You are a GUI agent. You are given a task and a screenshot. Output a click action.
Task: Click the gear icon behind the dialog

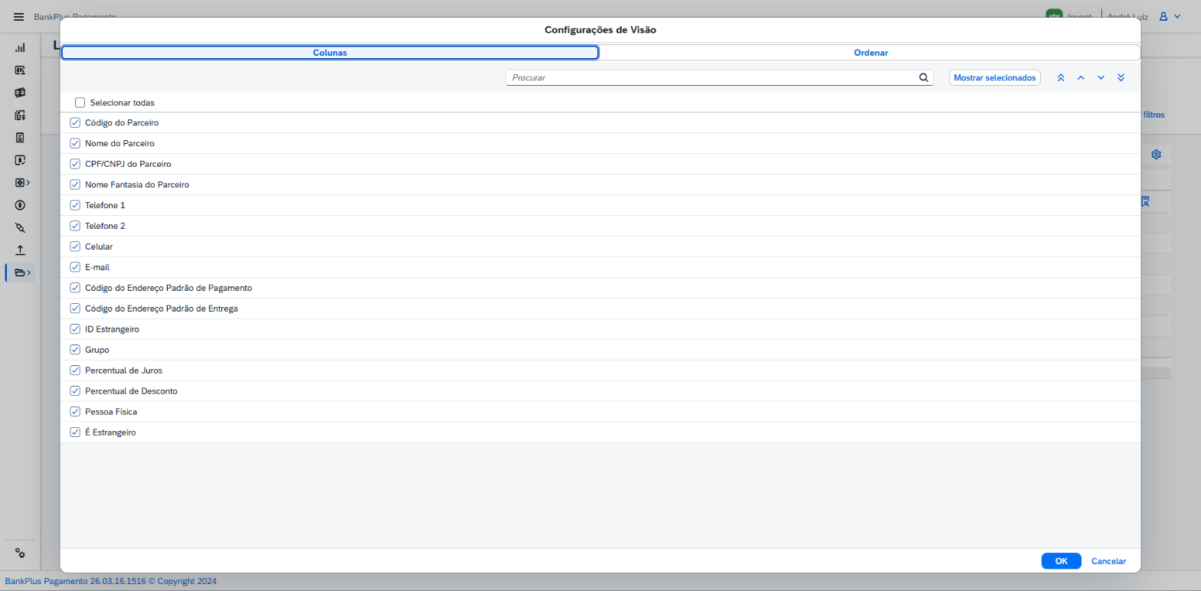point(1156,155)
